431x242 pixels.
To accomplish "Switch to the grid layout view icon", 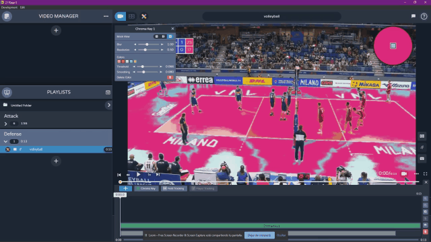I will (x=132, y=16).
